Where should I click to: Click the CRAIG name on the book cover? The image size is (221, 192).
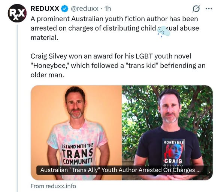coord(173,161)
